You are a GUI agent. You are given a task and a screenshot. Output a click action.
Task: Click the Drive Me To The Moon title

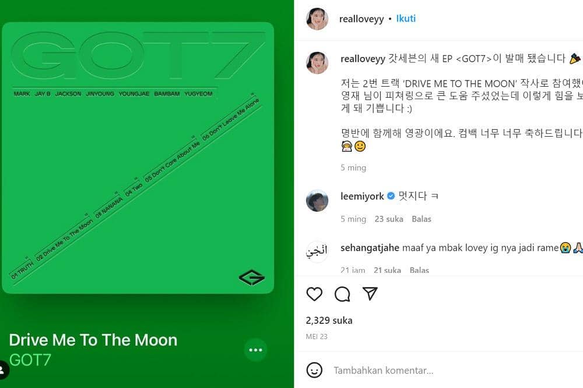coord(93,340)
